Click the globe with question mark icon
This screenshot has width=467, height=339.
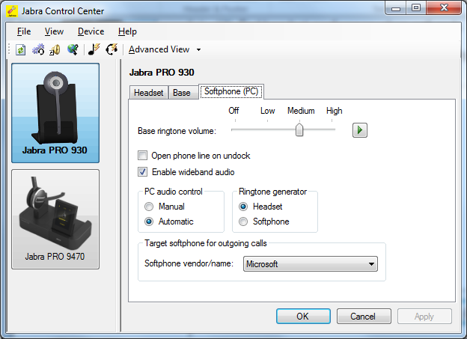tap(73, 49)
